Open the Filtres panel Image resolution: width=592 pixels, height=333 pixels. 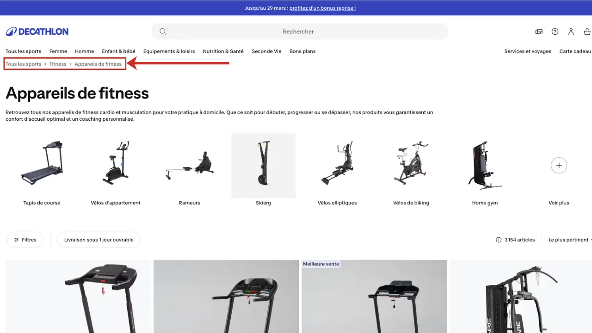tap(25, 240)
